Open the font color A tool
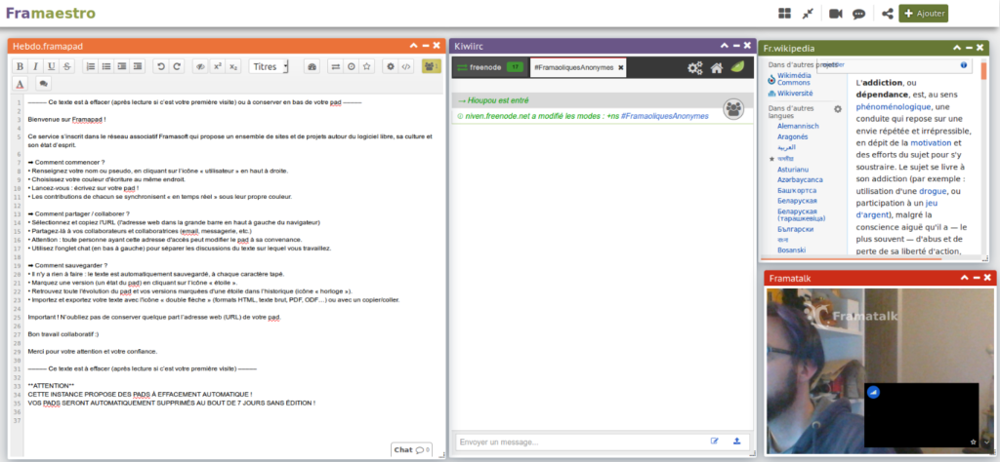Screen dimensions: 1000x462 pos(20,84)
